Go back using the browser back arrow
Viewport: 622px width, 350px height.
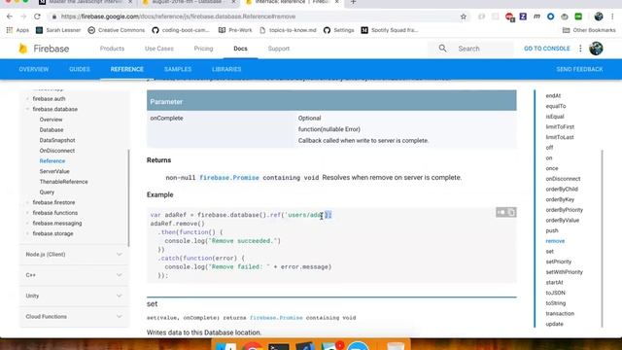tap(10, 17)
